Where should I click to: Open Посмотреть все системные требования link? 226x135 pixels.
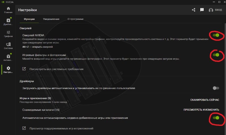pos(56,69)
